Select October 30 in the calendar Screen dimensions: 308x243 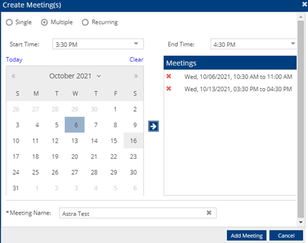coord(133,172)
